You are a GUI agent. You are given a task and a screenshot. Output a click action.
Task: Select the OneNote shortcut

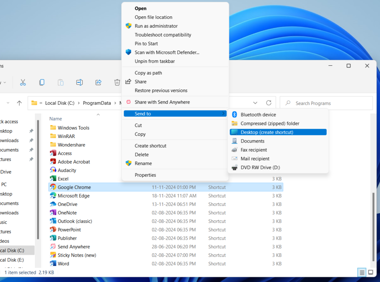(63, 213)
